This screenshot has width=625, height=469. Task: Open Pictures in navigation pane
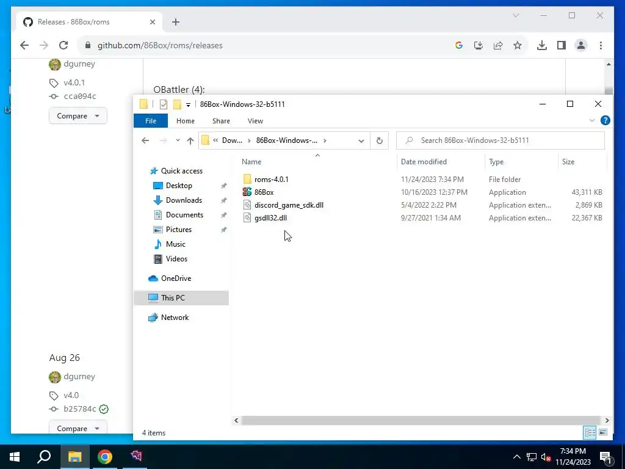[179, 230]
